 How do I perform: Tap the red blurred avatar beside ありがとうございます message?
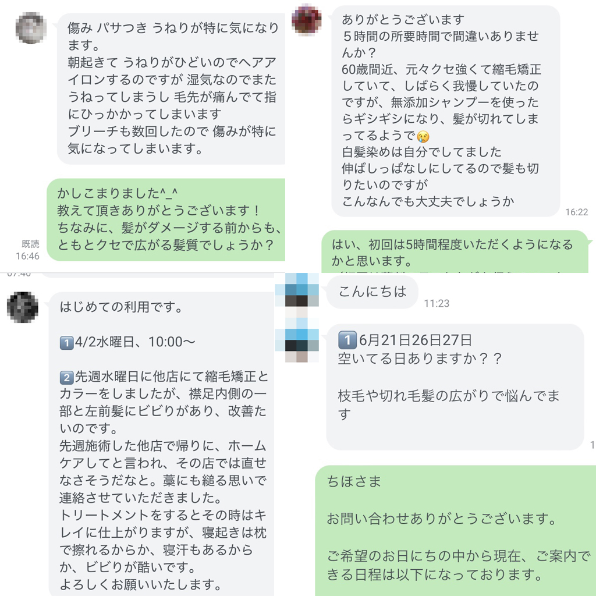point(306,20)
